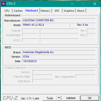Click the Tools button

point(50,98)
